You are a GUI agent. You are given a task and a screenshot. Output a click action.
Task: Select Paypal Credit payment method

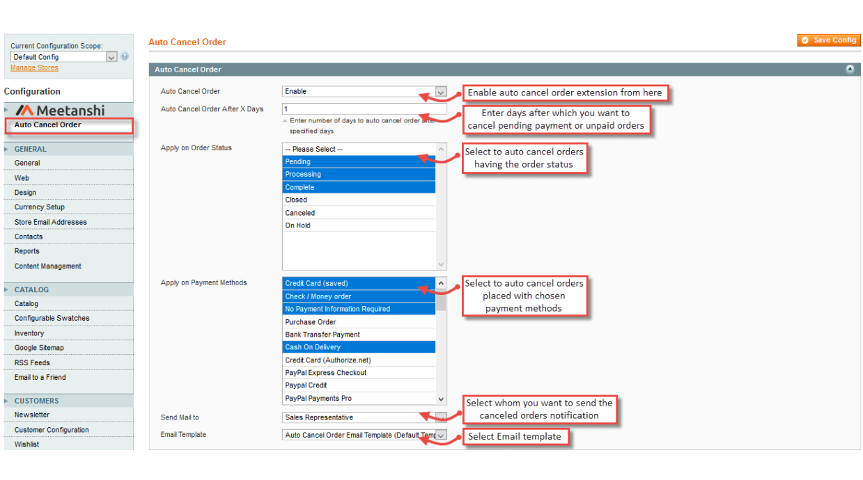[x=359, y=385]
